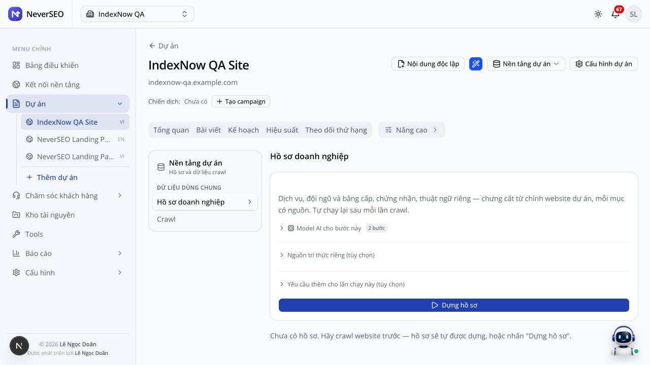Viewport: 650px width, 365px height.
Task: Switch to the Tổng quan tab
Action: tap(171, 130)
